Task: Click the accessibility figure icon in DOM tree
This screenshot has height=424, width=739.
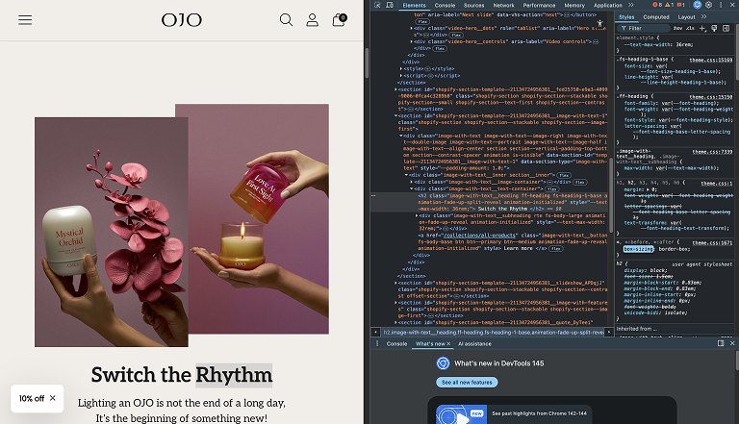Action: [599, 23]
